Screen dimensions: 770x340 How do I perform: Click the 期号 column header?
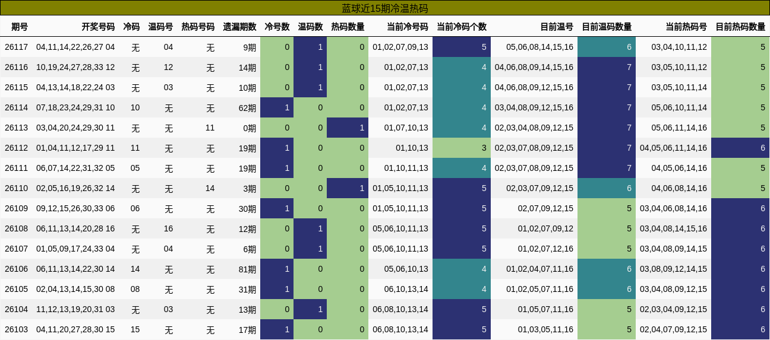[20, 27]
